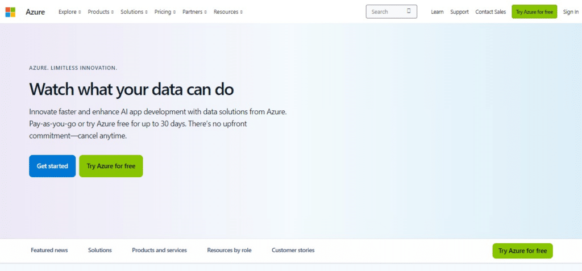Click the blue Get started button

52,166
